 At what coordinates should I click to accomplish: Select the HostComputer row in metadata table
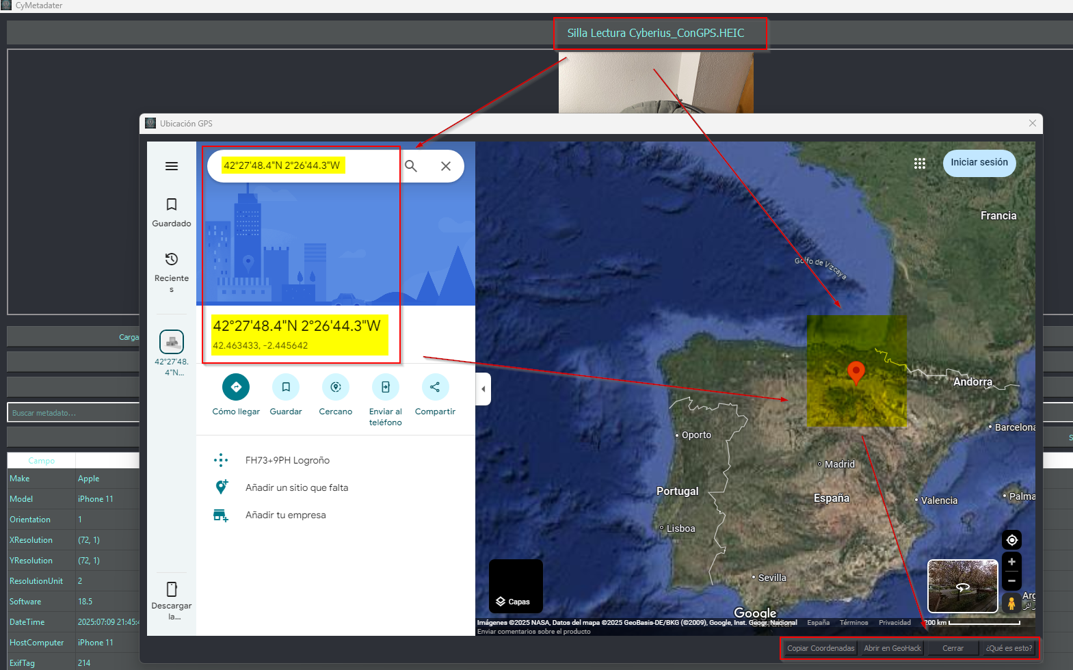click(x=73, y=643)
